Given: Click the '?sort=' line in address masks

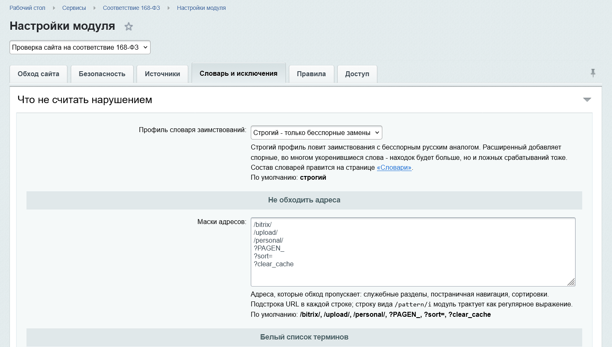Looking at the screenshot, I should [x=263, y=256].
